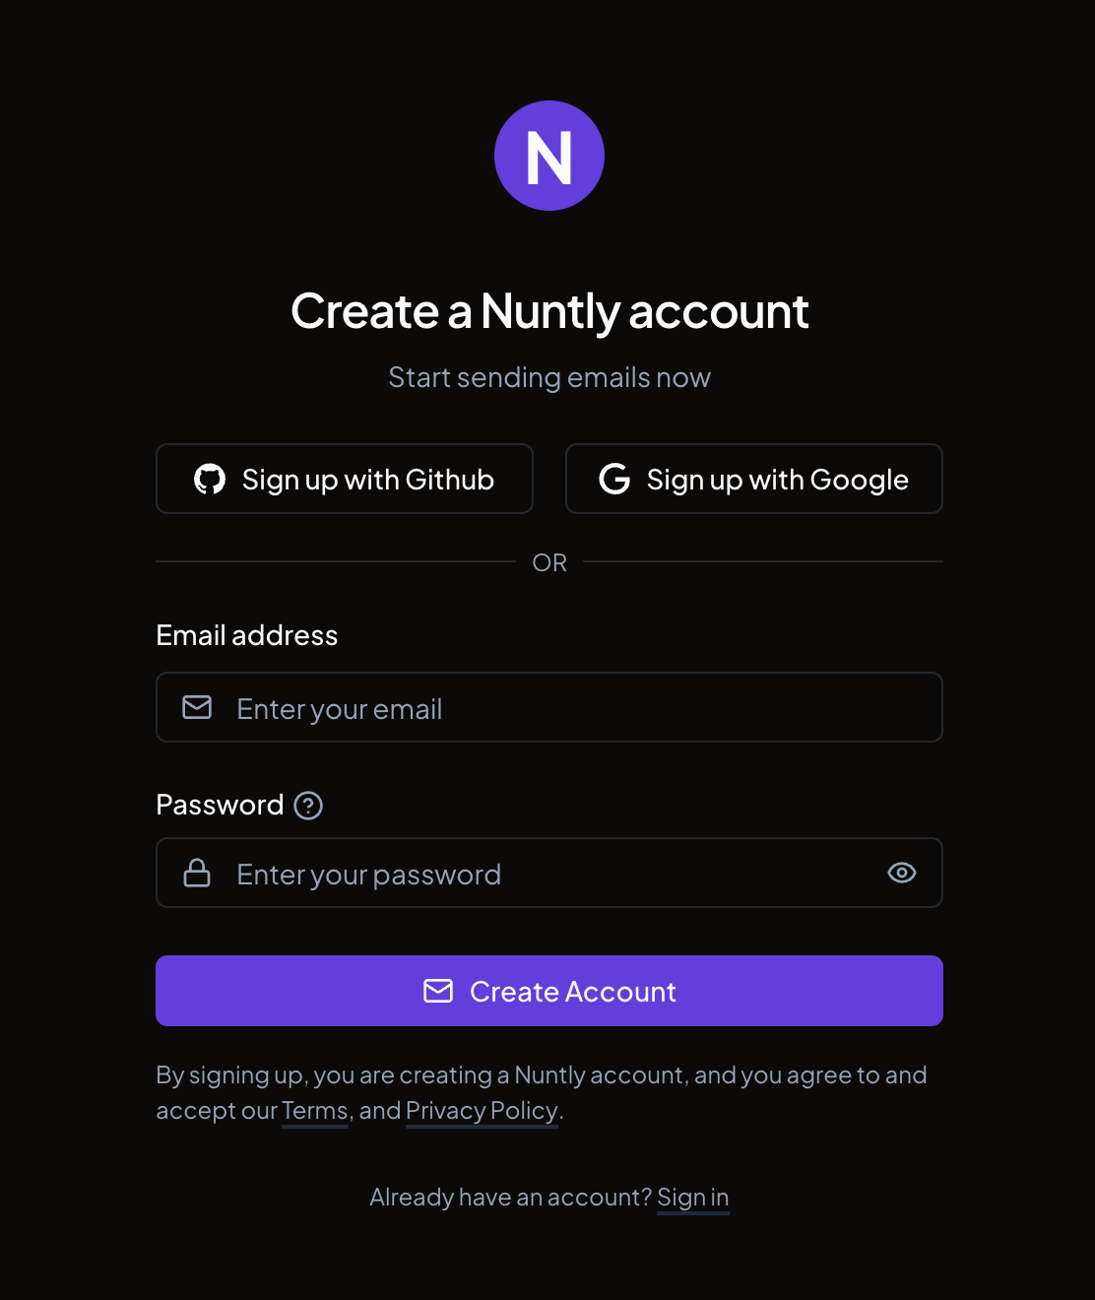Viewport: 1095px width, 1300px height.
Task: Select the GitHub icon on the signup button
Action: [x=210, y=480]
